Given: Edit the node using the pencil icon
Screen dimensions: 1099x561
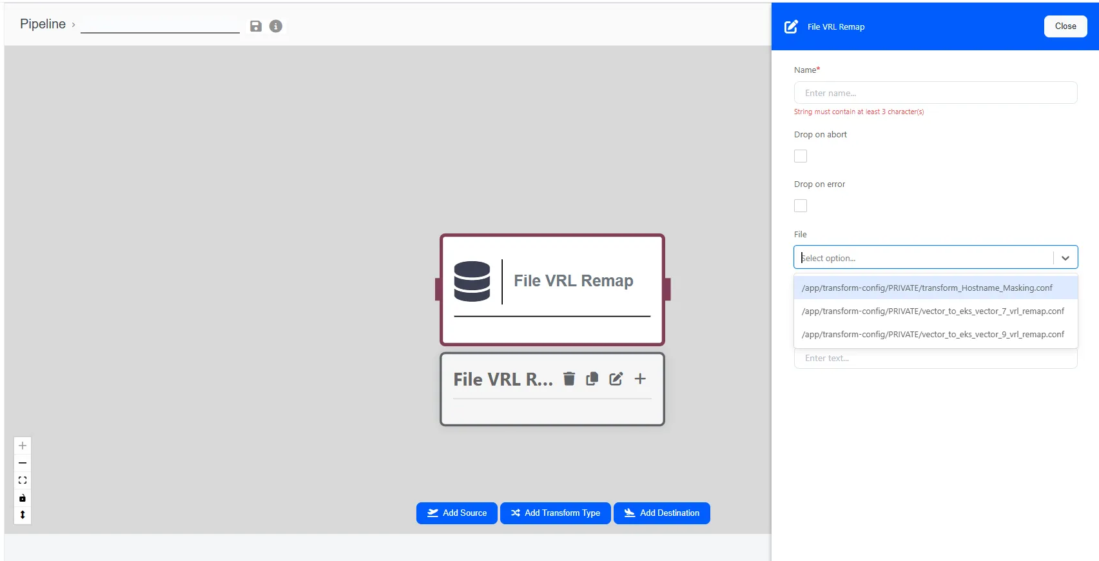Looking at the screenshot, I should pos(616,379).
